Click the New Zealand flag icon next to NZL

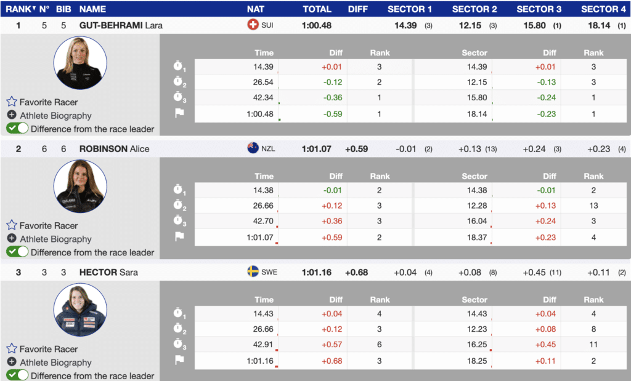click(253, 148)
